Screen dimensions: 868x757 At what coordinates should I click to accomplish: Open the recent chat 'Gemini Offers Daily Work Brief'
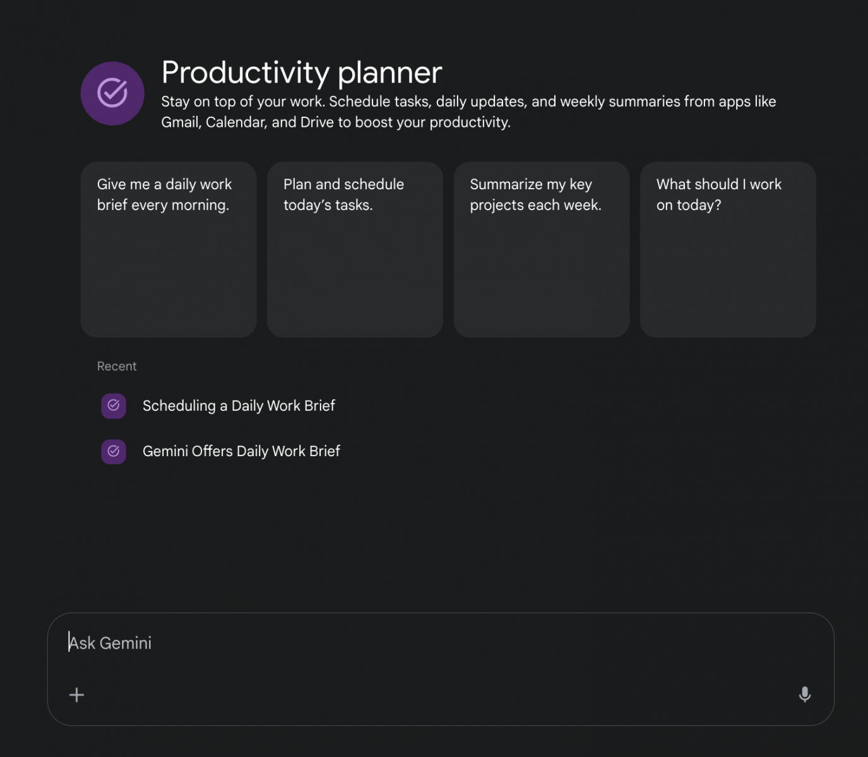coord(241,451)
